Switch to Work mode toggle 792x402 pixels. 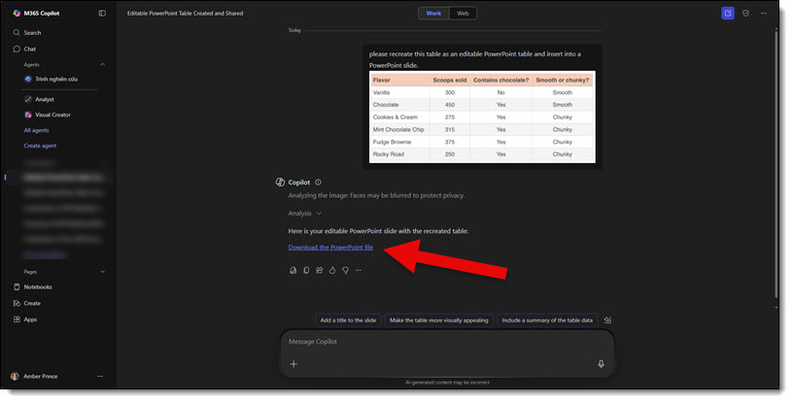pos(433,14)
